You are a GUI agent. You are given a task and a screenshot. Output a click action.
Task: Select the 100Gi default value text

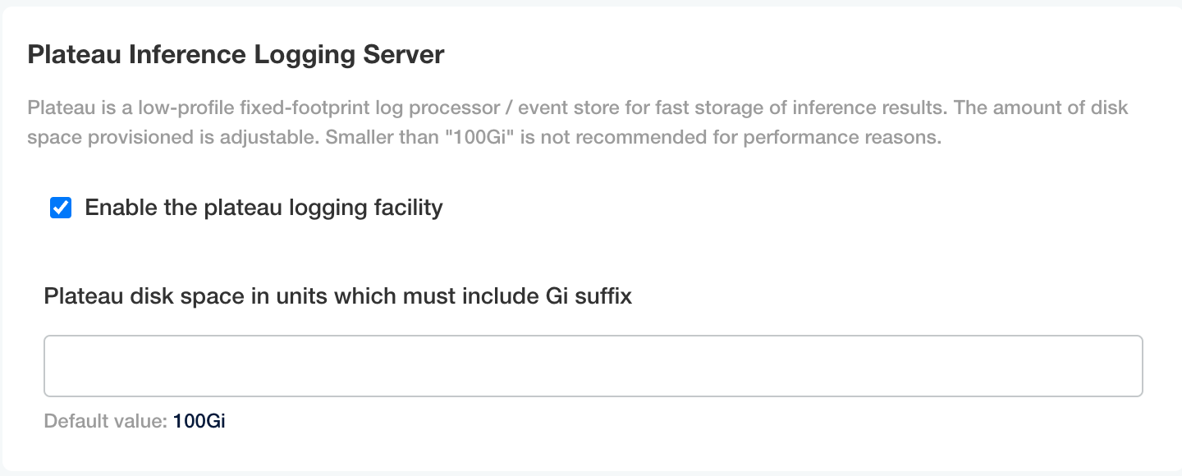point(199,422)
